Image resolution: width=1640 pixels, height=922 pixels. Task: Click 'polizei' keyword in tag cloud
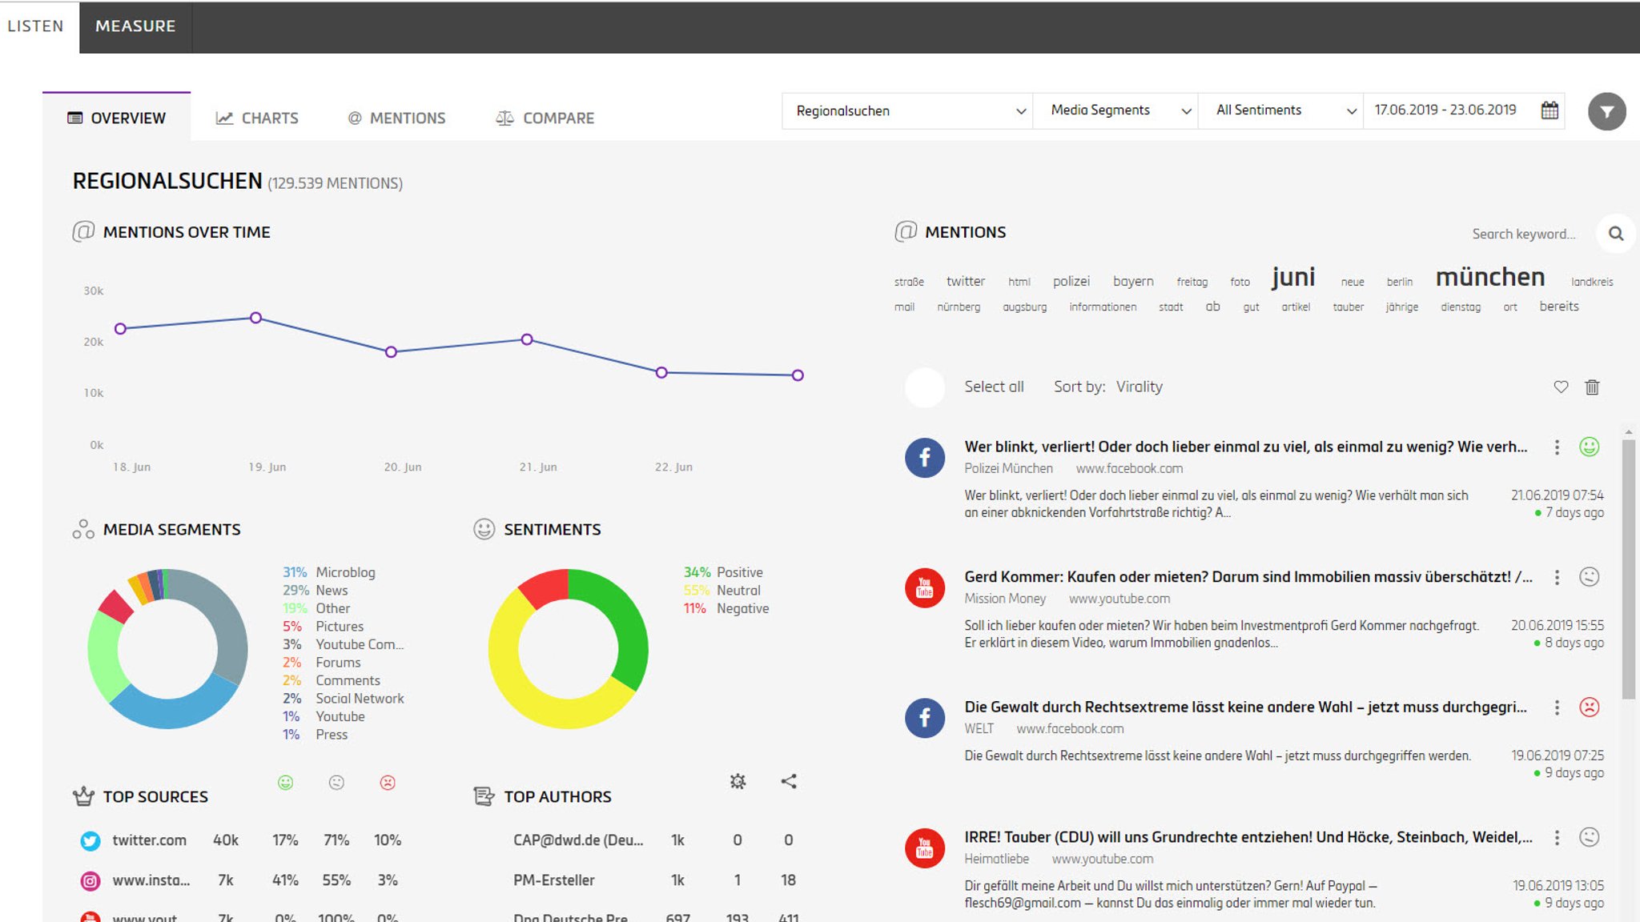pos(1071,281)
